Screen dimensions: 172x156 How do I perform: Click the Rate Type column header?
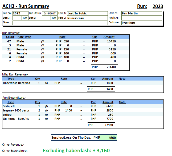click(24, 37)
